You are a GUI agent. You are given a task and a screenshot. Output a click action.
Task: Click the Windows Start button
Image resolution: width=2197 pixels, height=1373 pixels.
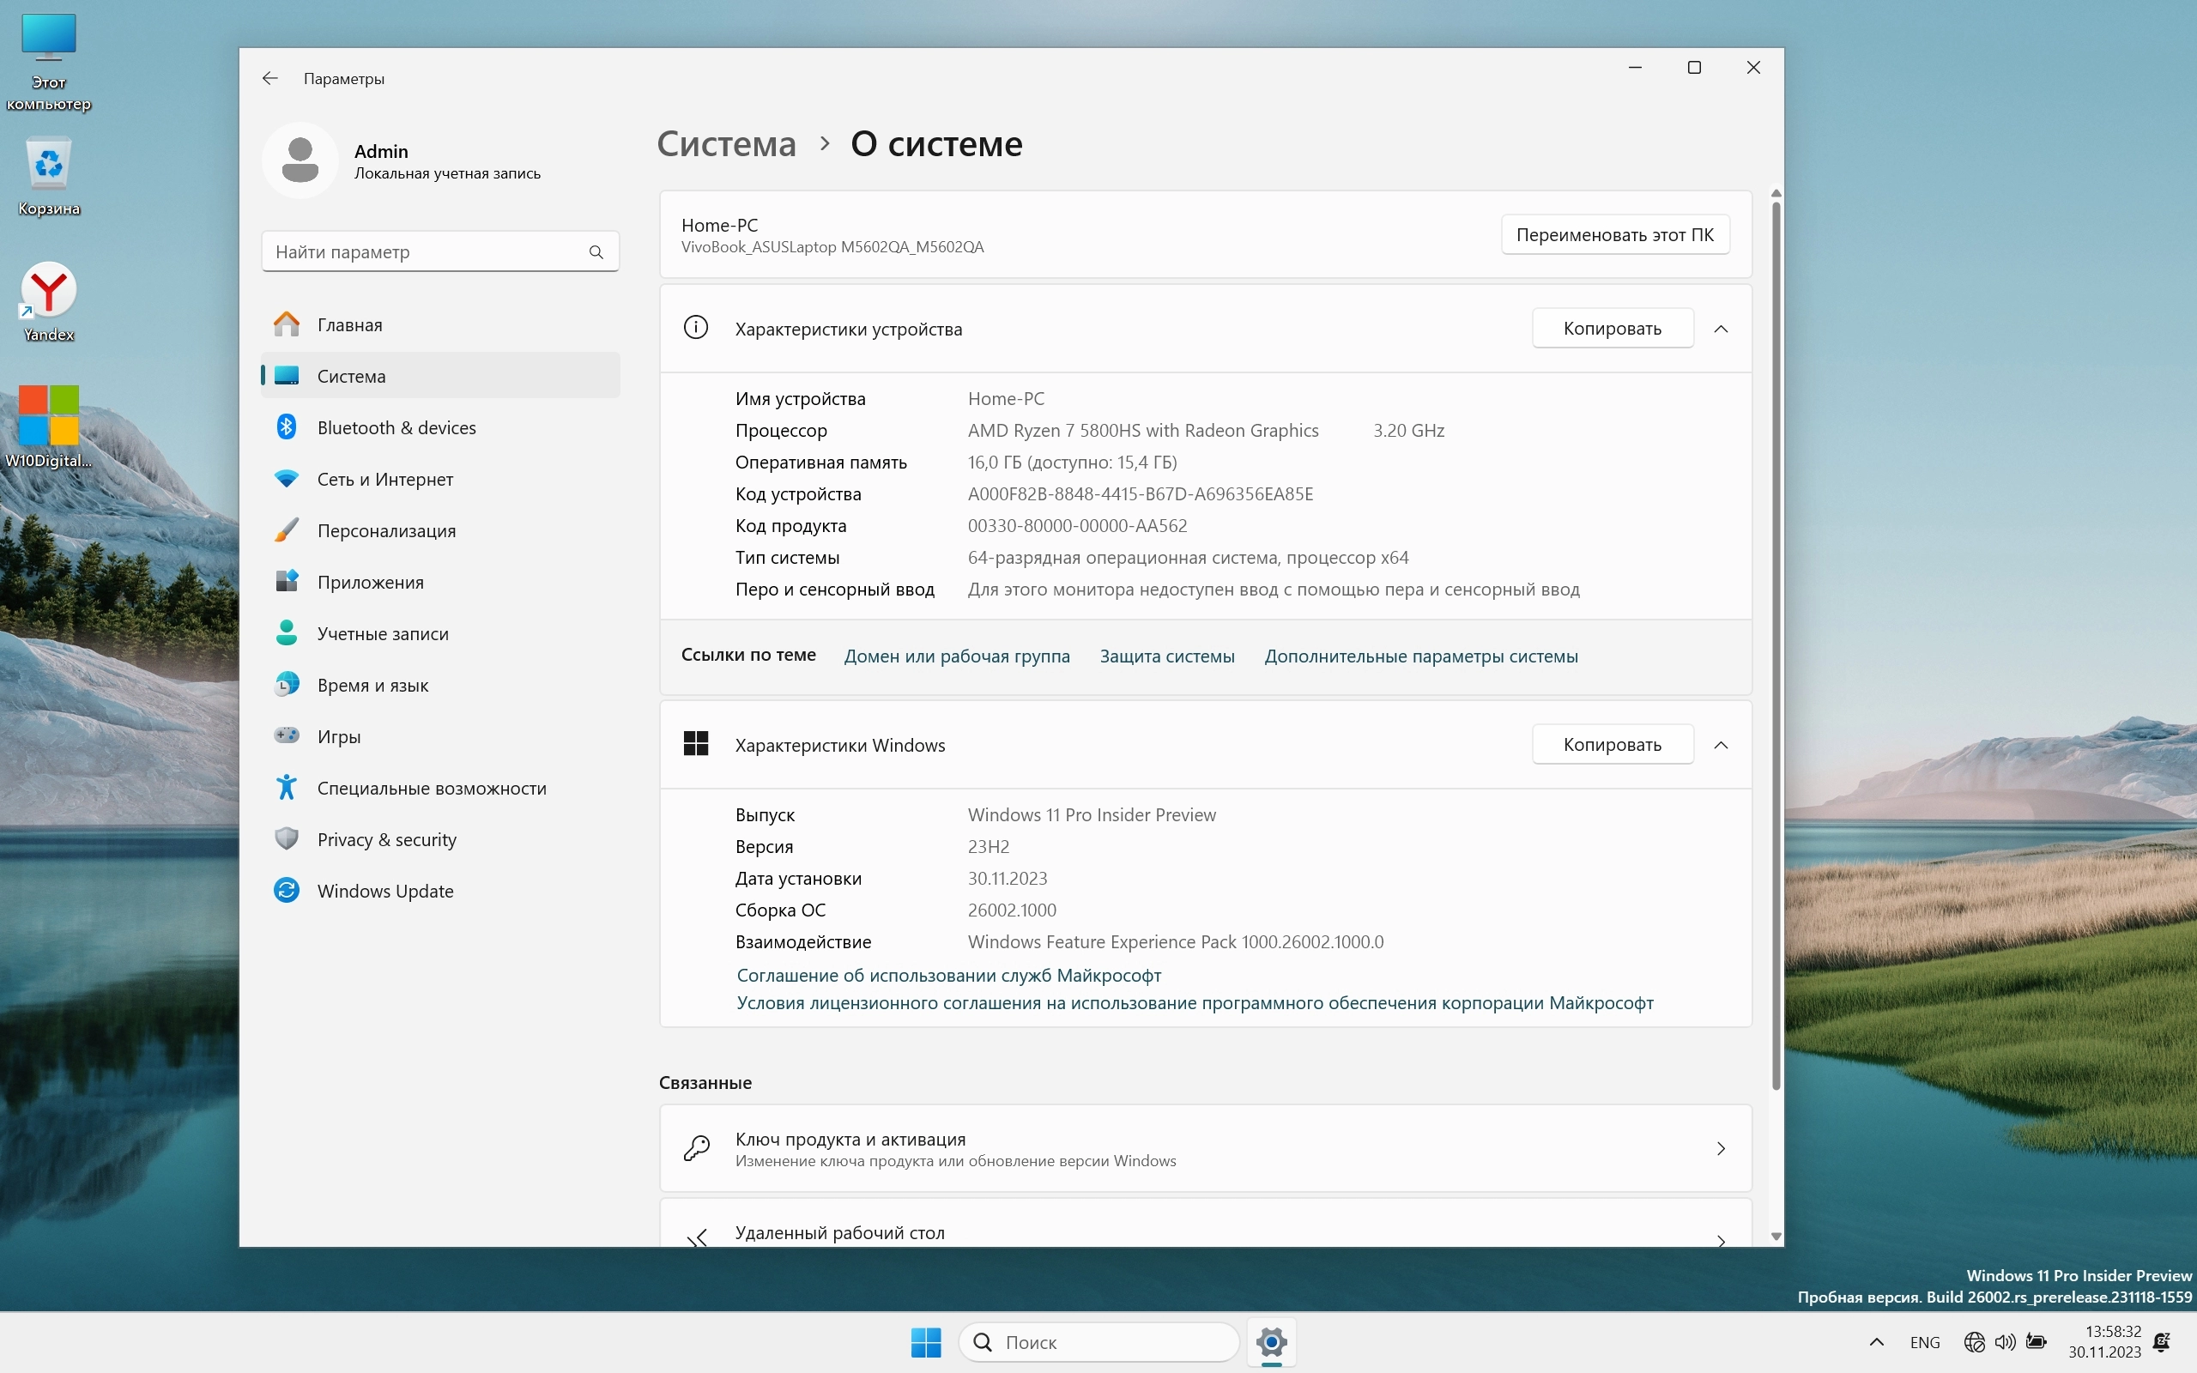tap(925, 1341)
